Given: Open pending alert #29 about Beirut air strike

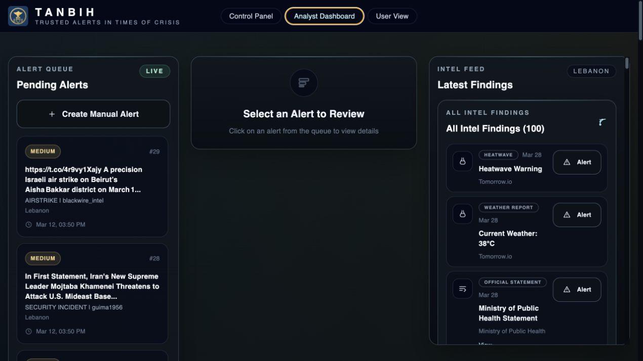Looking at the screenshot, I should (92, 187).
